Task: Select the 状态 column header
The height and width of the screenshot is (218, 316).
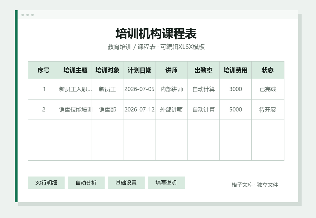Action: coord(268,70)
